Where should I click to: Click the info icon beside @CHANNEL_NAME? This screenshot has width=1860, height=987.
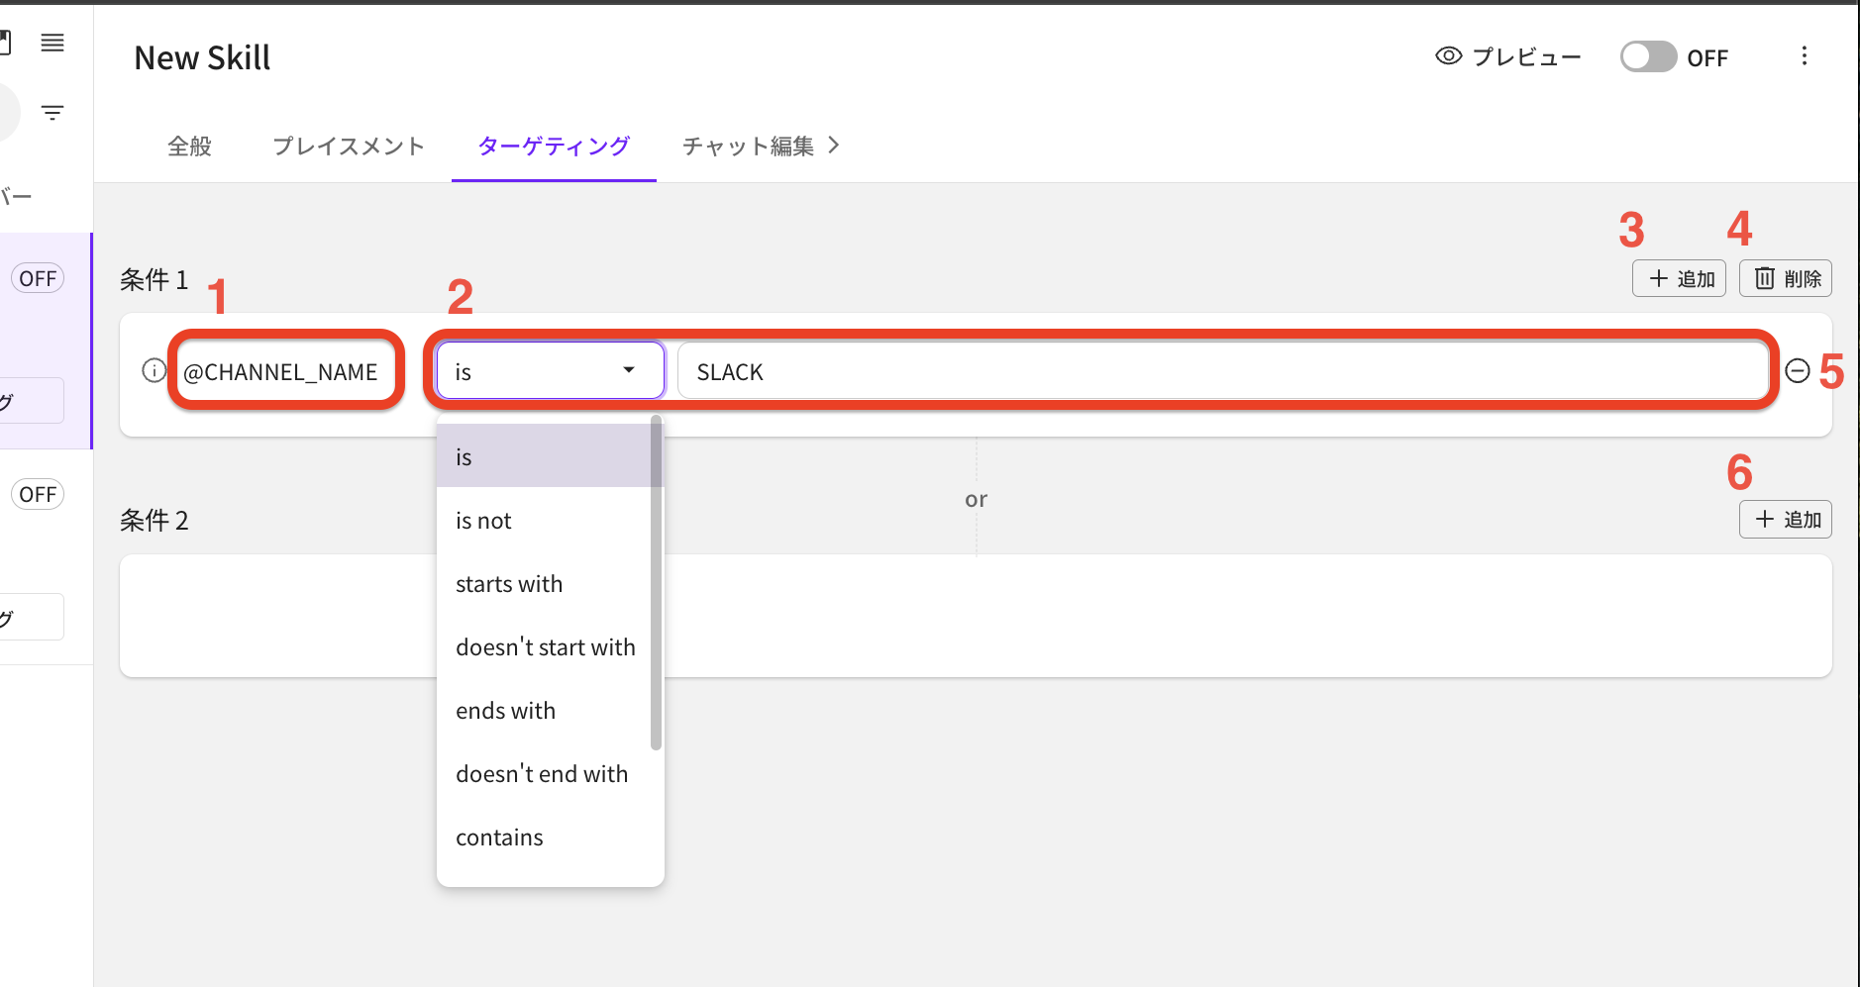point(154,370)
